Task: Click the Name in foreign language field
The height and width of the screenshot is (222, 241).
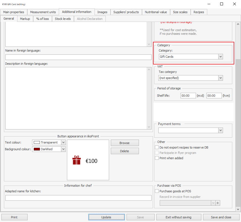Action: pyautogui.click(x=78, y=57)
